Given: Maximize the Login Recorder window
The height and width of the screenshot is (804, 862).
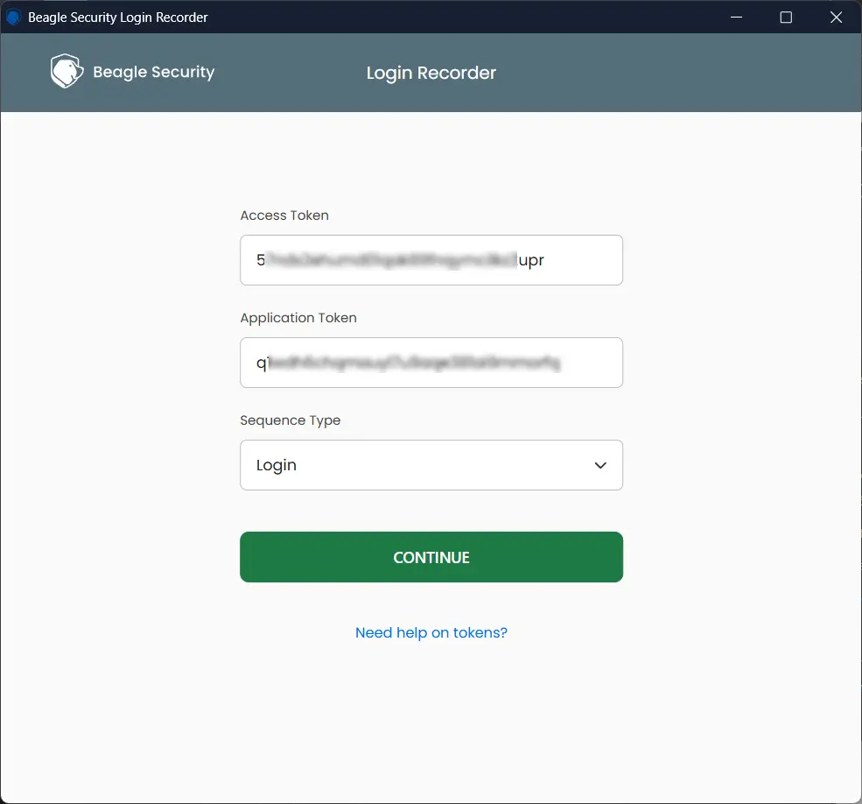Looking at the screenshot, I should pyautogui.click(x=785, y=17).
